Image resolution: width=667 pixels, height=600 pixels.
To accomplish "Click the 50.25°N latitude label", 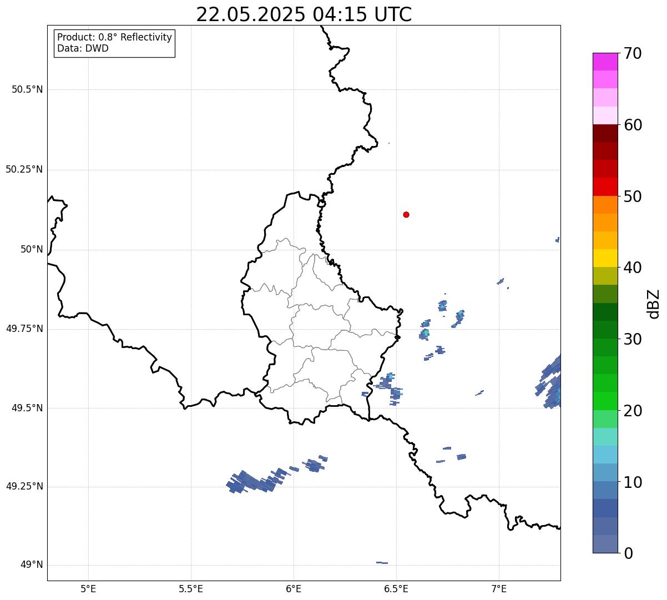I will point(24,169).
